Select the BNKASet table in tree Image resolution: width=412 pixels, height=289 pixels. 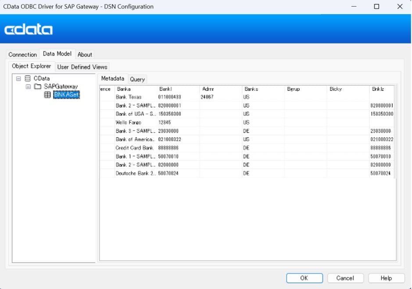66,95
